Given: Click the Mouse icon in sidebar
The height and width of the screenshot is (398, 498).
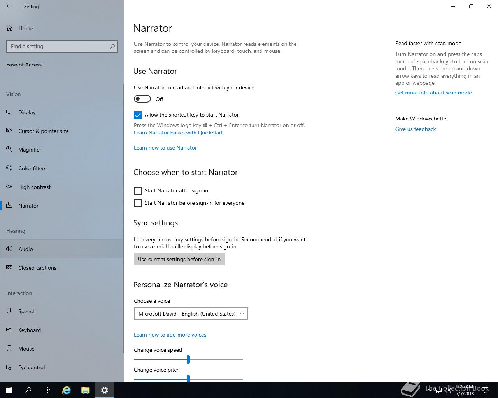Looking at the screenshot, I should pos(10,349).
